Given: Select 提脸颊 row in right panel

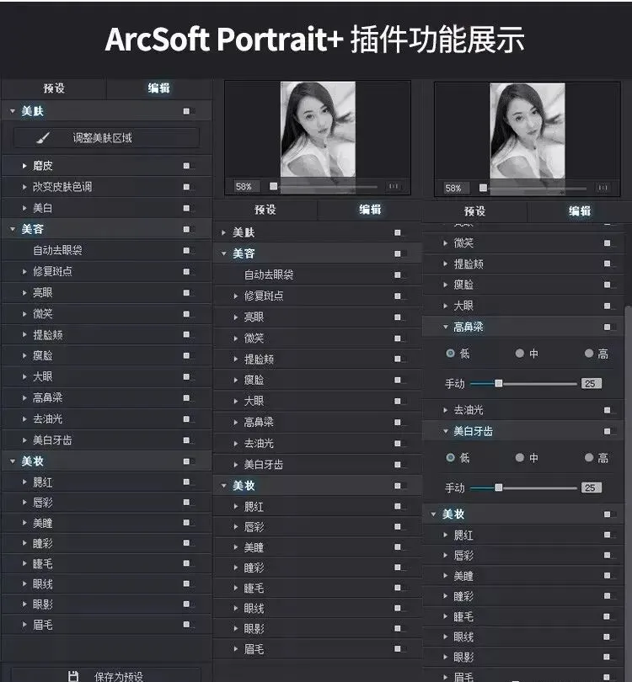Looking at the screenshot, I should point(523,264).
